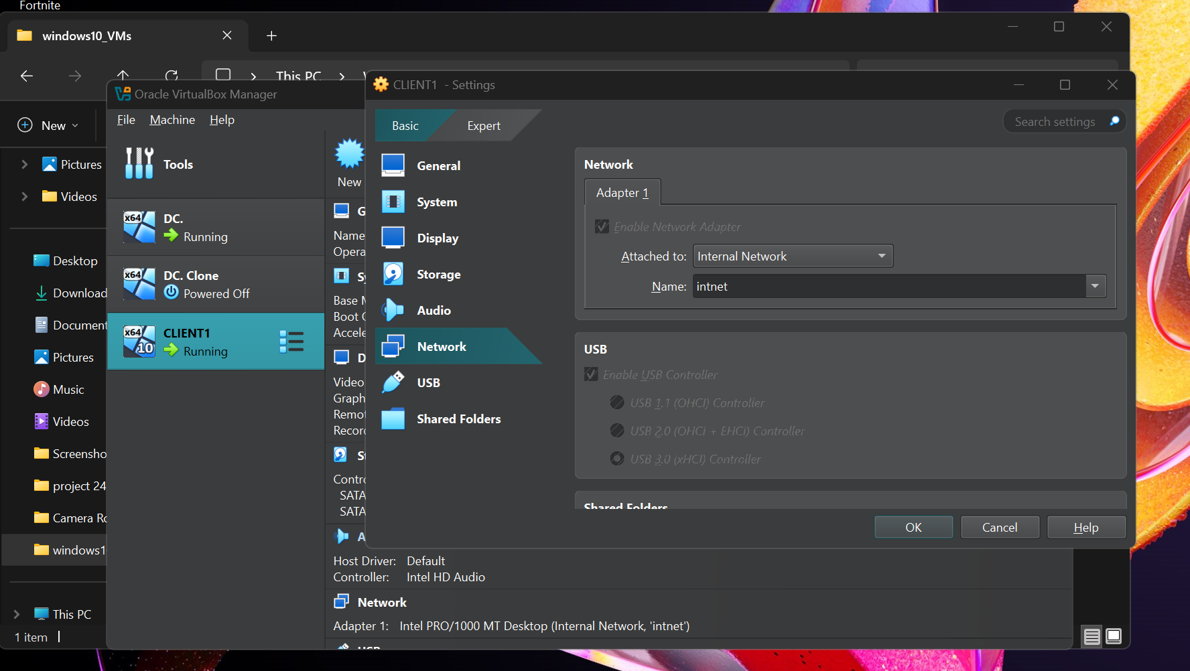The width and height of the screenshot is (1190, 671).
Task: Switch to the Basic settings tab
Action: 405,125
